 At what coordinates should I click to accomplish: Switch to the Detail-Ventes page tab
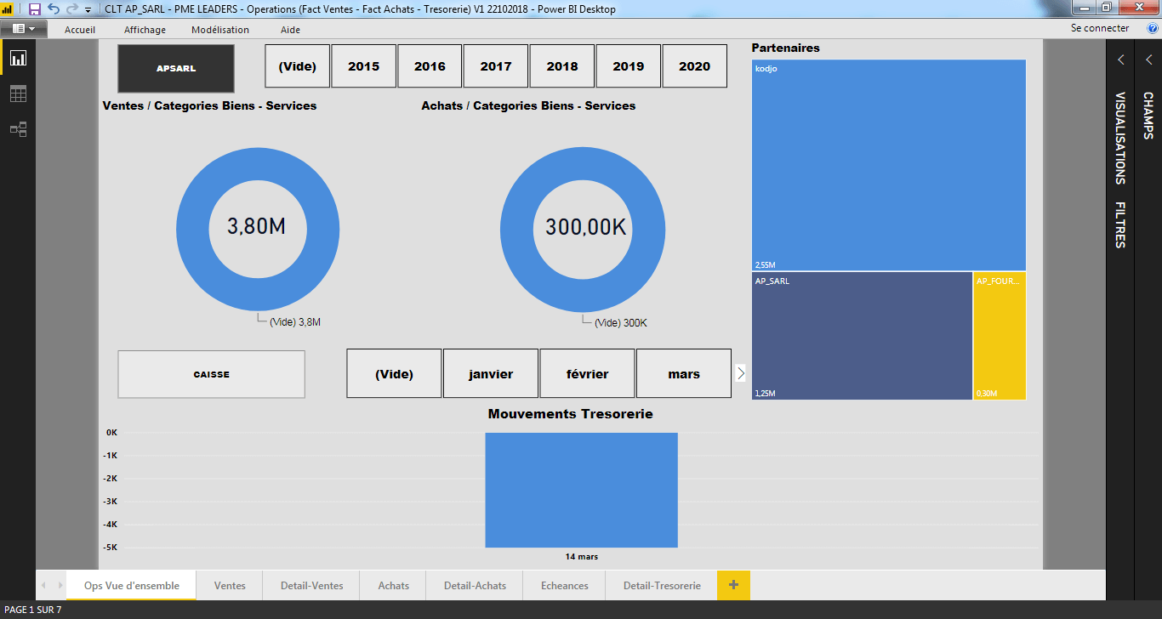pyautogui.click(x=311, y=585)
